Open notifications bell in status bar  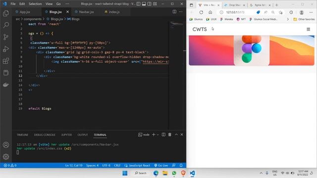pos(181,165)
